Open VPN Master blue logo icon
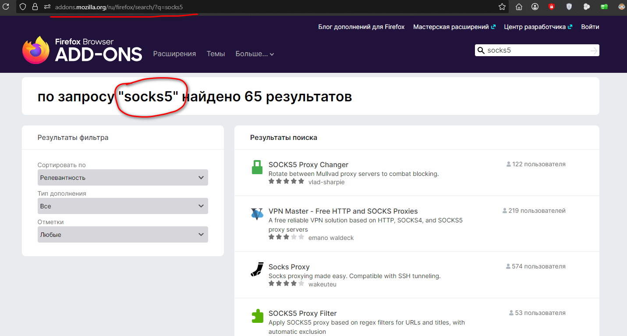This screenshot has height=336, width=627. click(x=257, y=214)
